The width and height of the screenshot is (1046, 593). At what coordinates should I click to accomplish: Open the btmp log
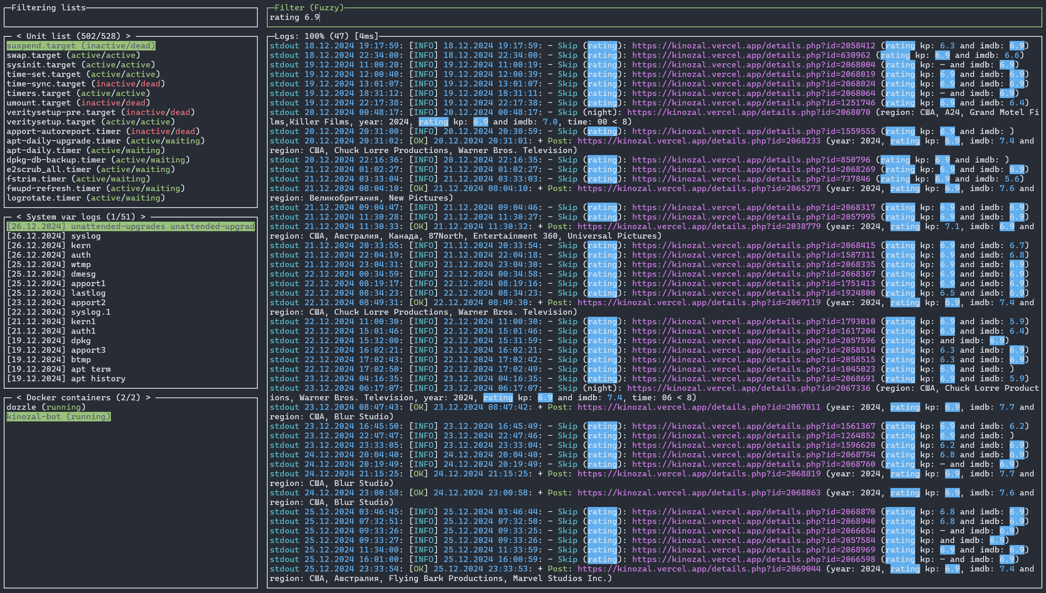click(49, 360)
